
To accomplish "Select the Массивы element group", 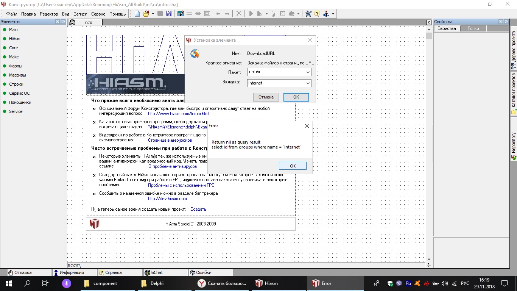I will [x=17, y=75].
